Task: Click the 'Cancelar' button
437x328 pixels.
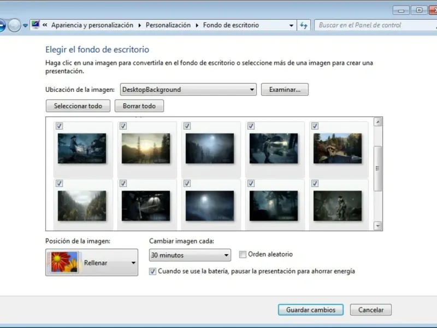Action: point(371,310)
